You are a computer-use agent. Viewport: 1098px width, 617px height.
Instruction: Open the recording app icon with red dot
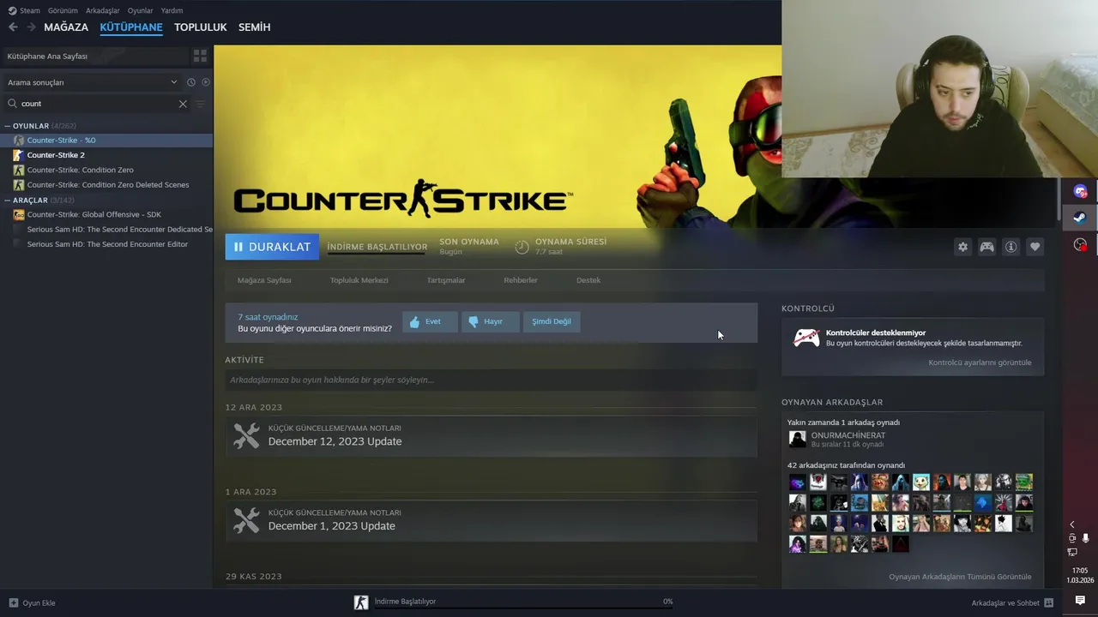[x=1080, y=245]
